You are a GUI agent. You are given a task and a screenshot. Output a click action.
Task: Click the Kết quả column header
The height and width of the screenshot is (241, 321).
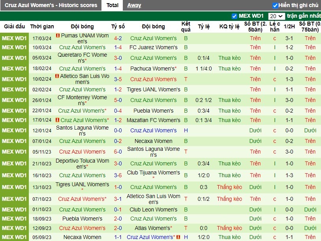(186, 26)
